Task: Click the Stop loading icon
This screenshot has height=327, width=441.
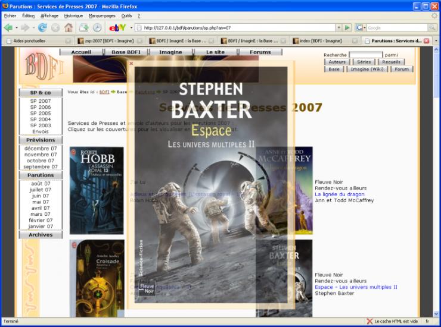Action: click(55, 27)
